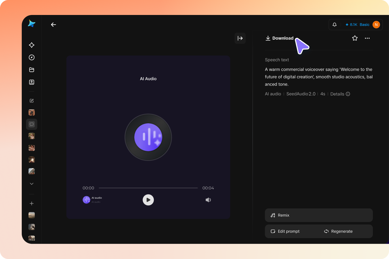Open the notifications bell

coord(334,25)
